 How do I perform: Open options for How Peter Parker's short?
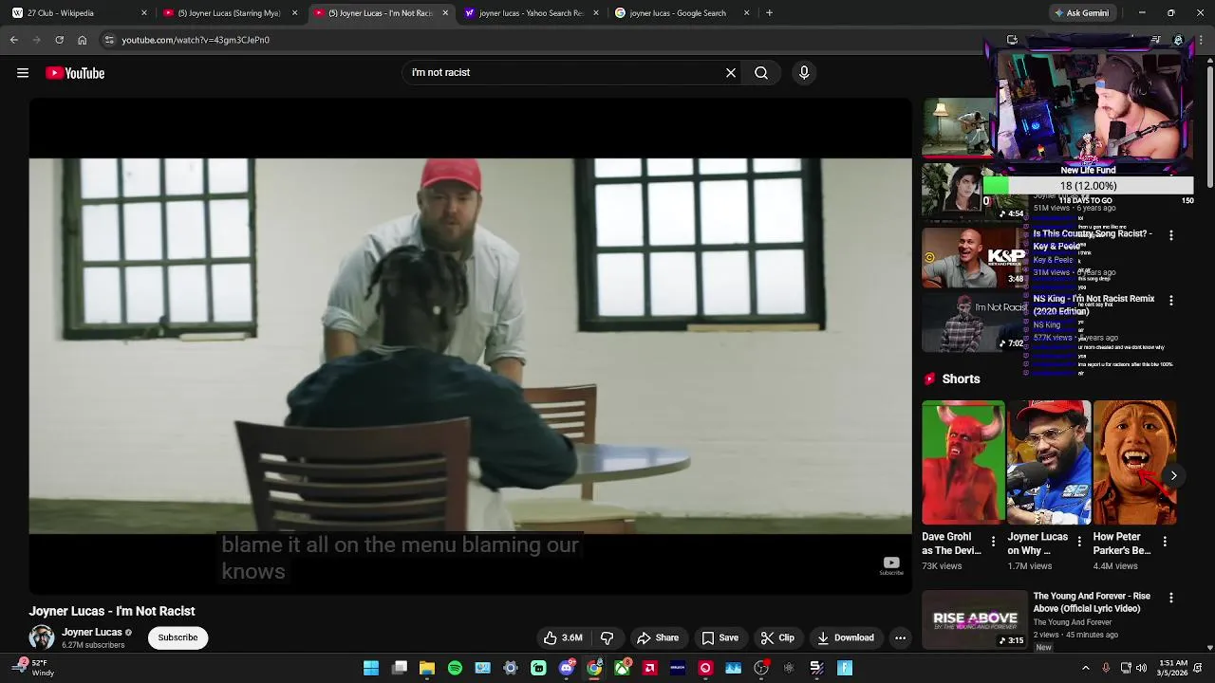coord(1165,542)
